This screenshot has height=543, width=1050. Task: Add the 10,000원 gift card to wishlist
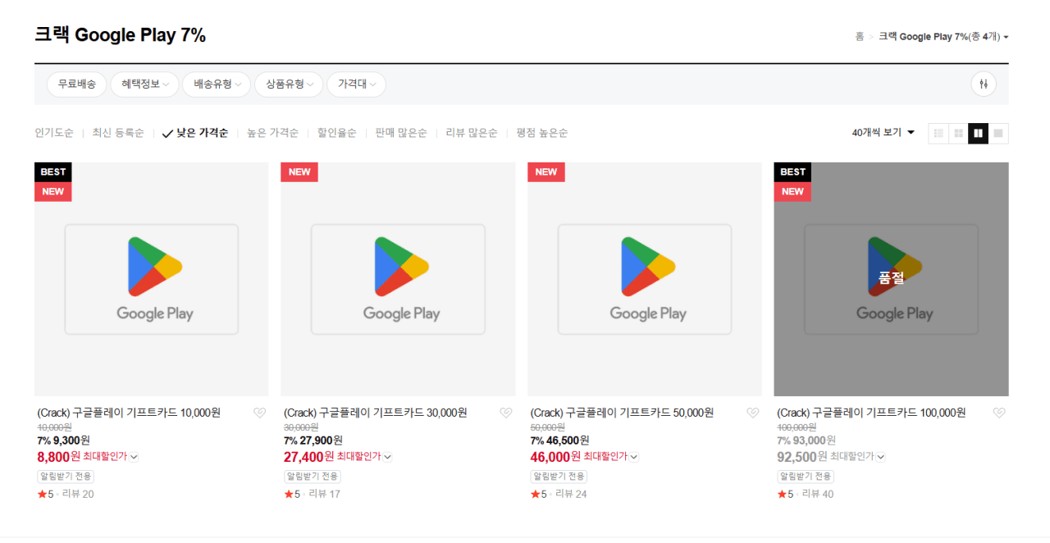259,413
